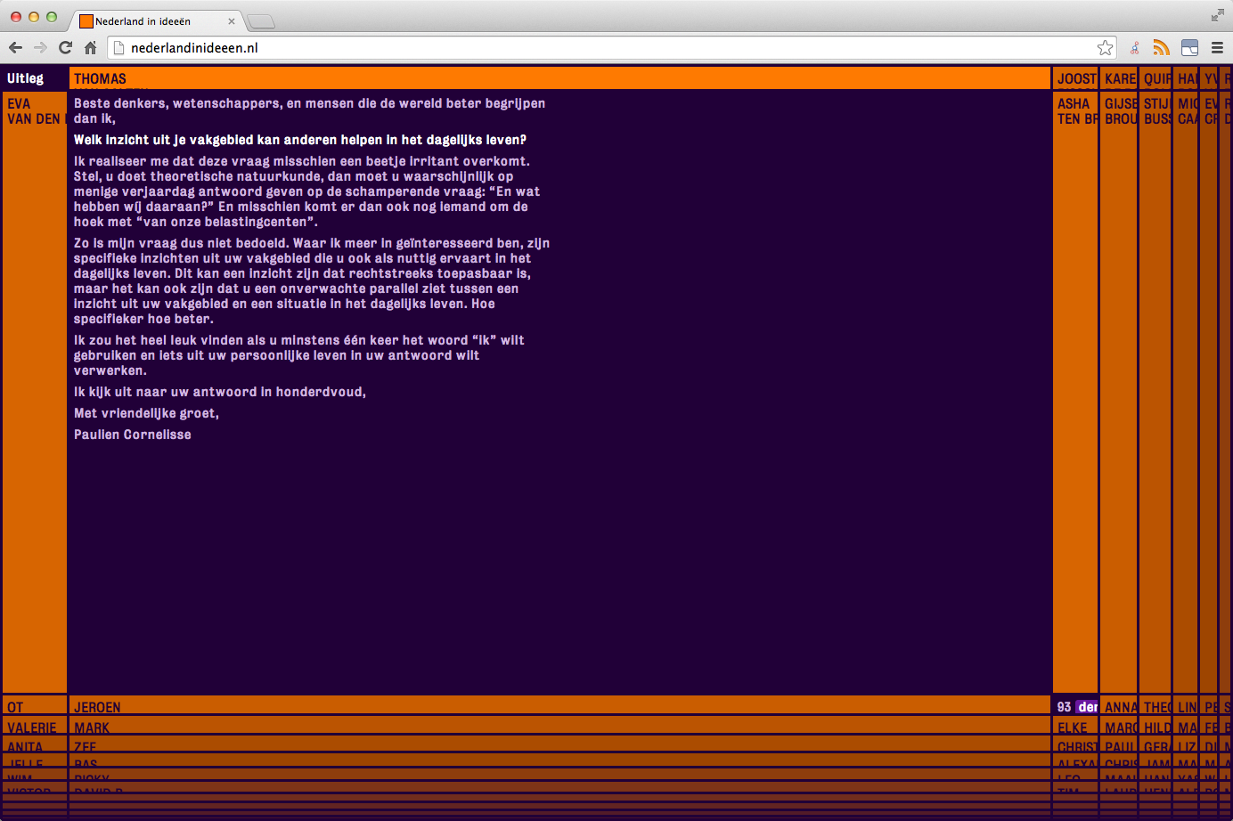This screenshot has height=821, width=1233.
Task: Click the browser forward arrow
Action: tap(40, 48)
